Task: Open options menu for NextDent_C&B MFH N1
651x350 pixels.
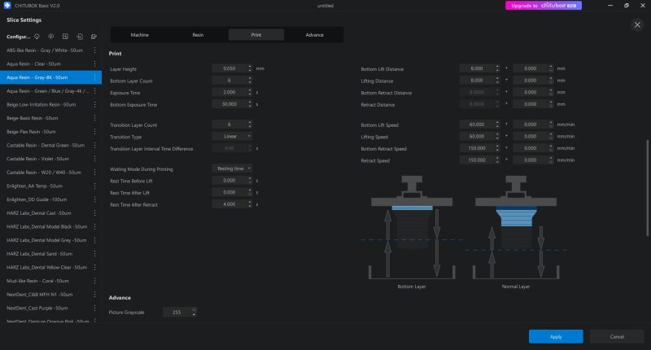Action: [94, 295]
